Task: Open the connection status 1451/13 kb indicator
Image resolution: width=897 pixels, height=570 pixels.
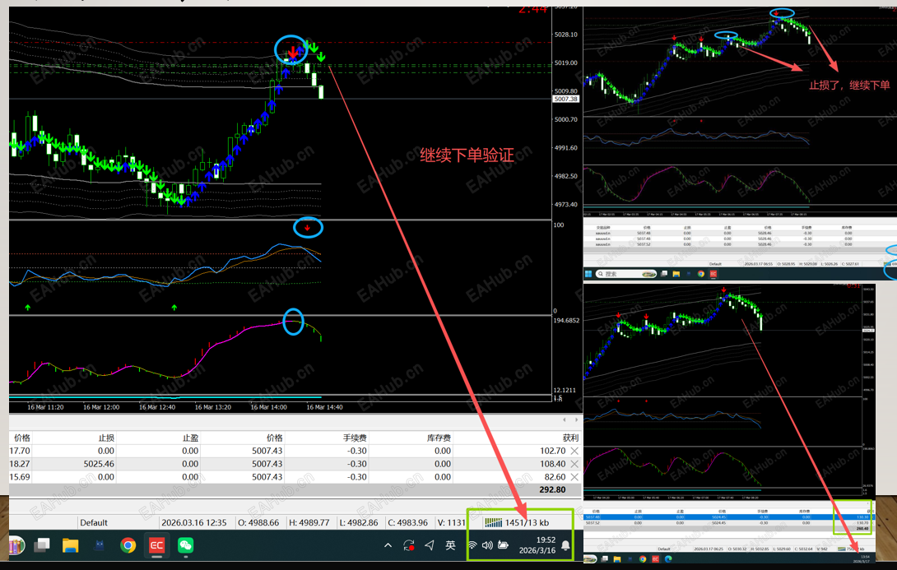Action: 517,522
